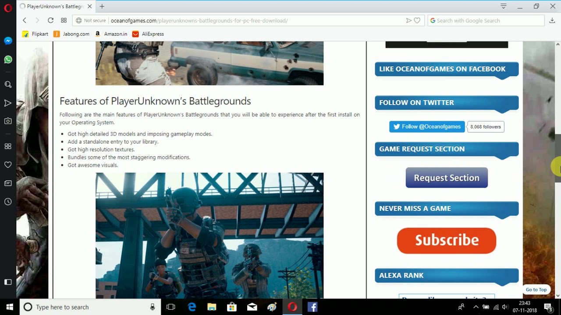
Task: Open the Flipkart bookmark
Action: pos(35,34)
